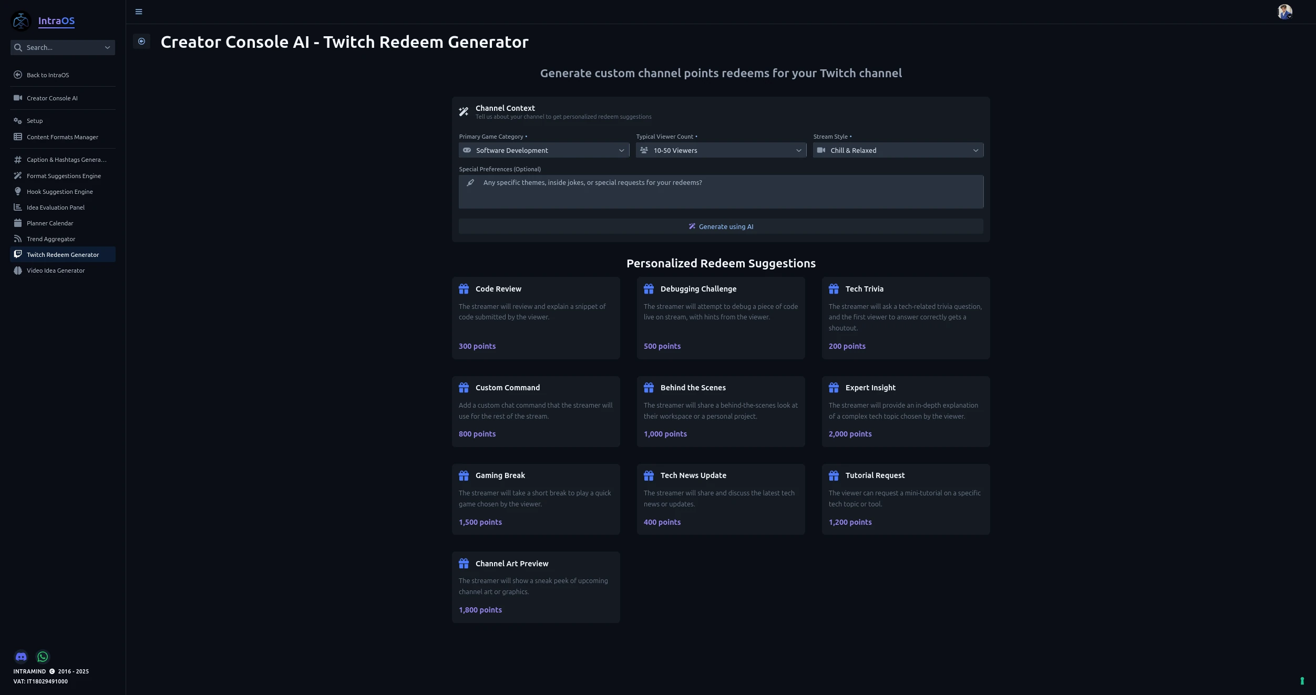
Task: Click the Code Review gift icon
Action: click(x=464, y=289)
